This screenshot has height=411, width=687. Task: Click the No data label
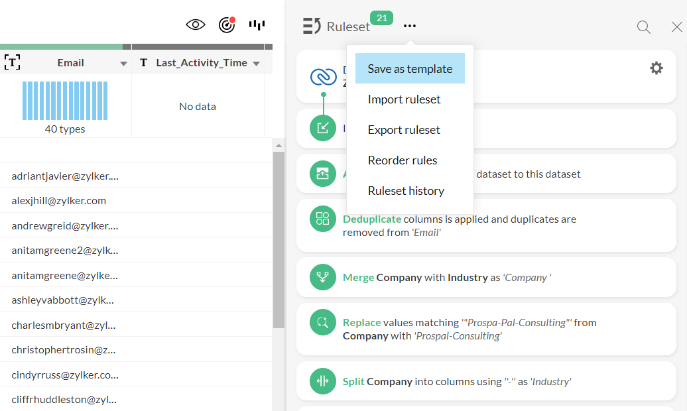(x=198, y=107)
